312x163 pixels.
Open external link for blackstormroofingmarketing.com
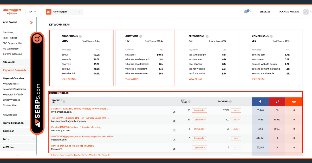pyautogui.click(x=174, y=121)
